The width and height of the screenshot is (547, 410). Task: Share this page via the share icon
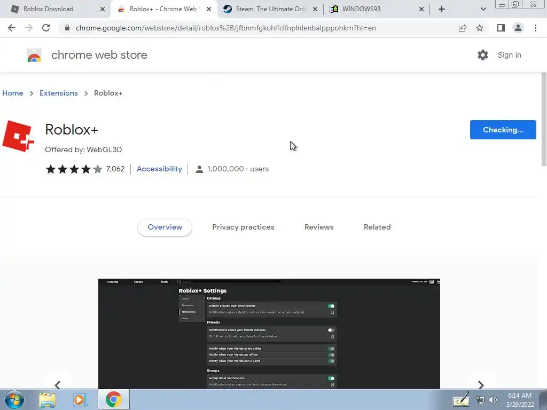(463, 28)
